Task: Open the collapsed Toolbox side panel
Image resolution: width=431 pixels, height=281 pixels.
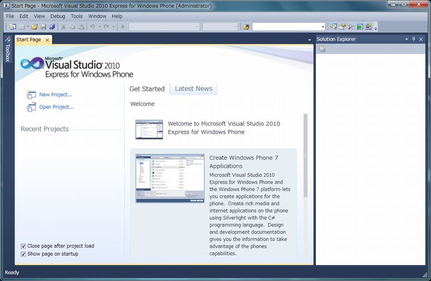Action: click(x=7, y=50)
